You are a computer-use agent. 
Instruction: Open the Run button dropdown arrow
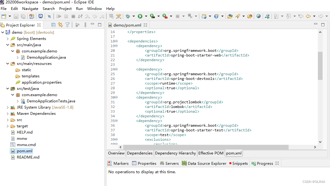pyautogui.click(x=146, y=16)
